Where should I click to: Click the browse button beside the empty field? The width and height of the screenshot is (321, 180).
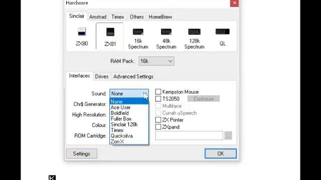pyautogui.click(x=228, y=135)
